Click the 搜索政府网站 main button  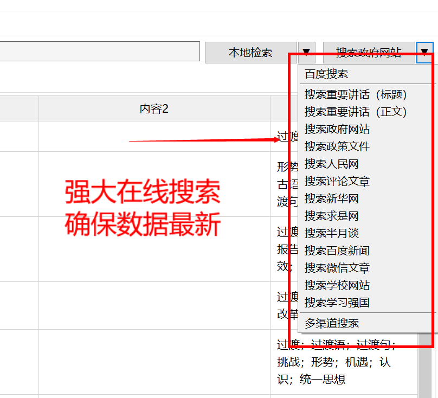pyautogui.click(x=369, y=53)
